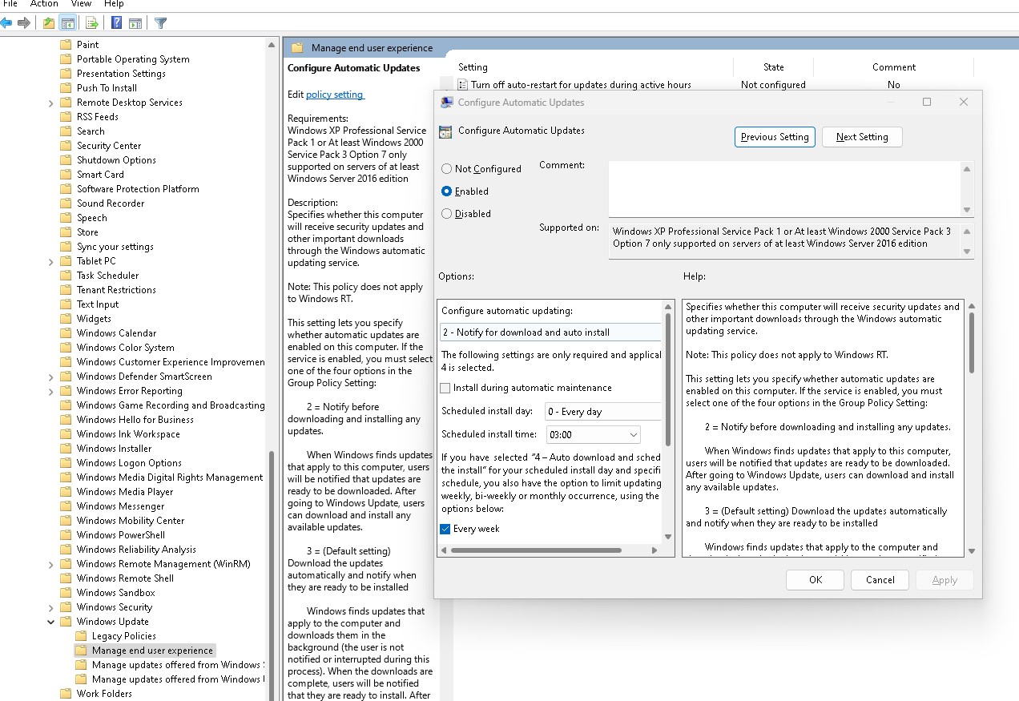
Task: Open the View menu
Action: (x=81, y=4)
